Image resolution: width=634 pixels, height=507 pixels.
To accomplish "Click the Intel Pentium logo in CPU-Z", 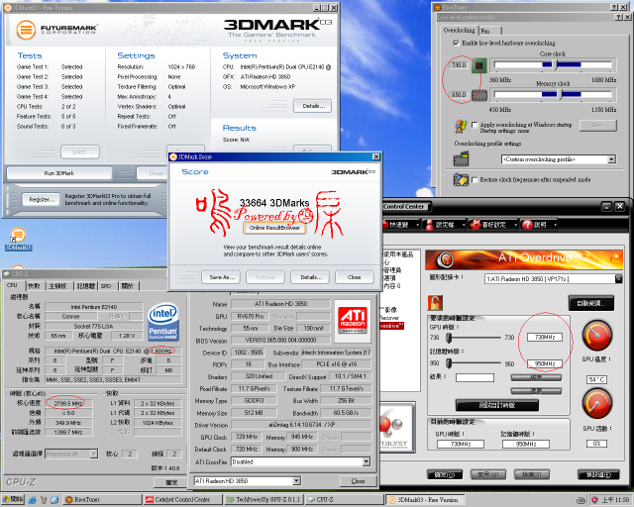I will click(x=162, y=322).
